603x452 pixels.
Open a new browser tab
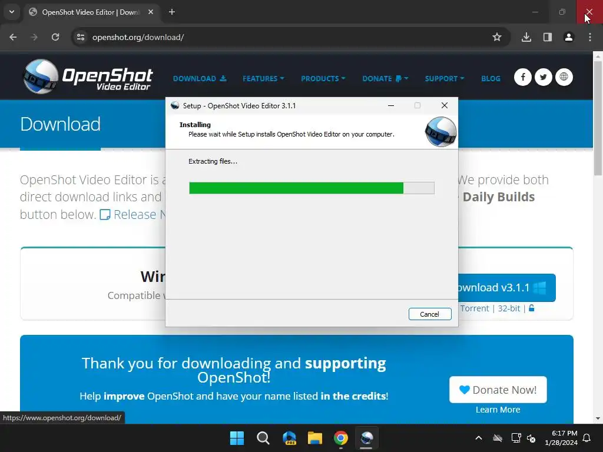(172, 12)
